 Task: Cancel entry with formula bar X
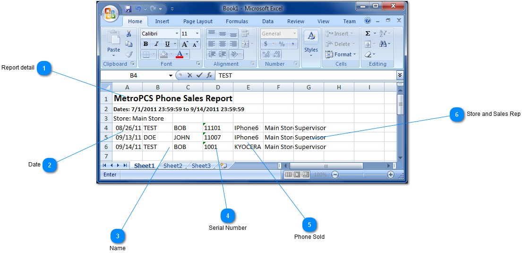click(189, 76)
